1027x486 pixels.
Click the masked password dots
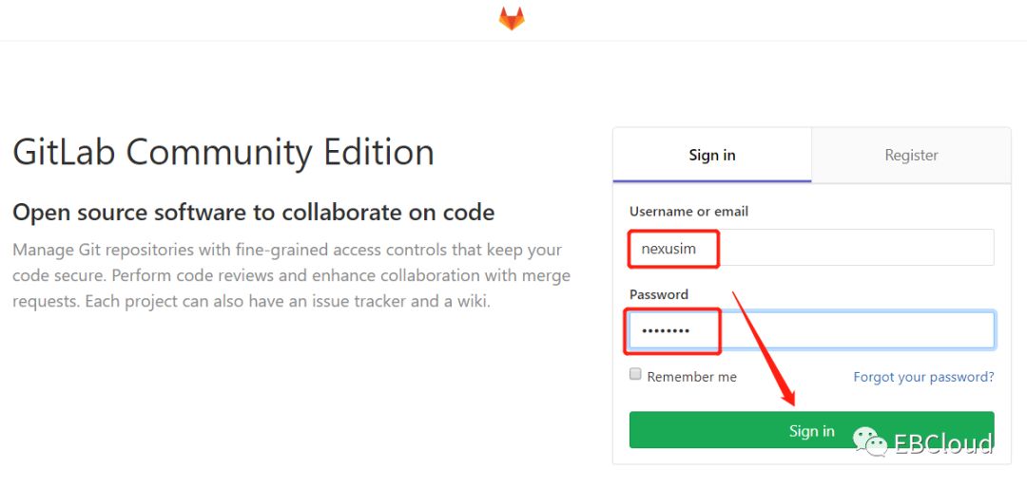pyautogui.click(x=666, y=330)
